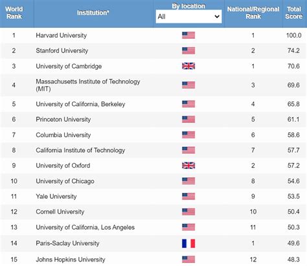The image size is (307, 266).
Task: Open Harvard University link
Action: click(x=62, y=36)
